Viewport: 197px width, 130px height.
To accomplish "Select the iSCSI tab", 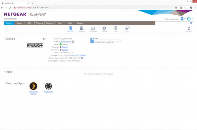I will click(x=29, y=23).
